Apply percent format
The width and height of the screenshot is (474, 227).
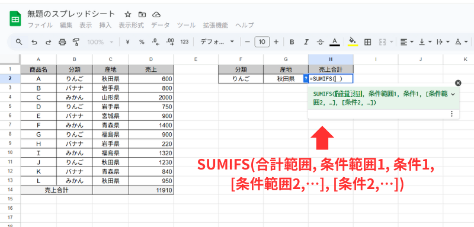click(142, 41)
